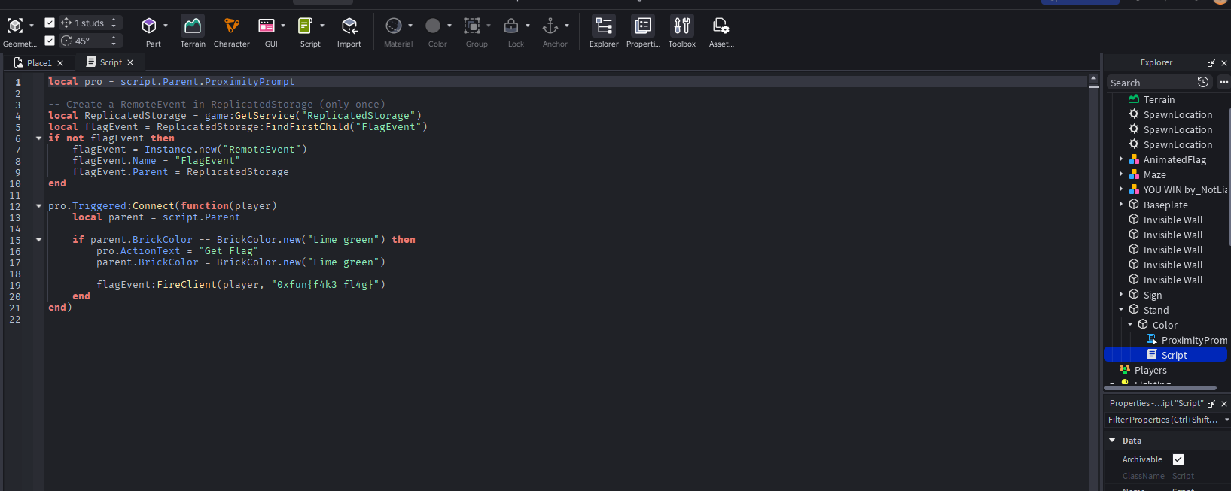Expand the AnimatedFlag tree item
The width and height of the screenshot is (1231, 491).
pyautogui.click(x=1121, y=159)
